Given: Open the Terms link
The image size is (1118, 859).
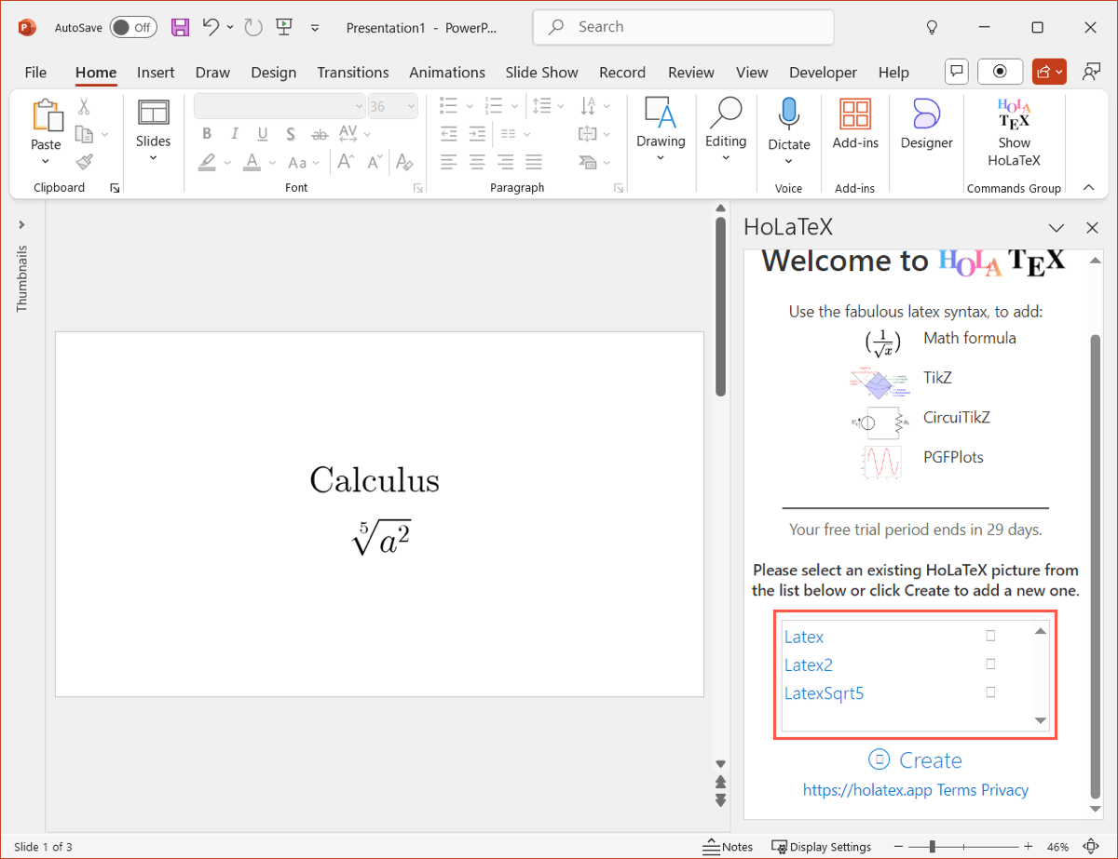Looking at the screenshot, I should coord(957,790).
